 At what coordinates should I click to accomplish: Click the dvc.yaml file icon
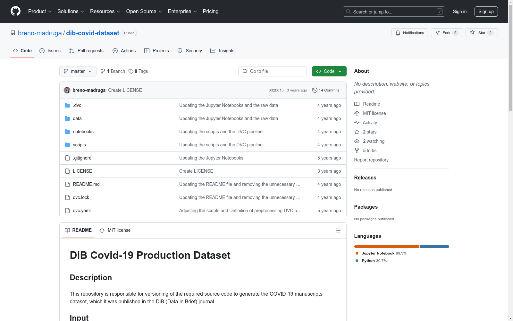coord(67,211)
